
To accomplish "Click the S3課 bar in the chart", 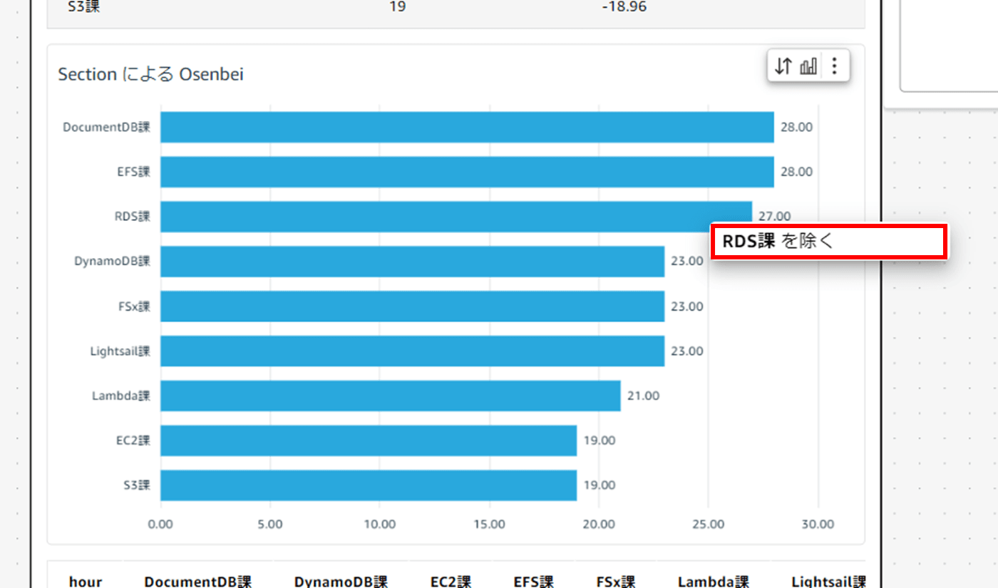I will coord(369,485).
